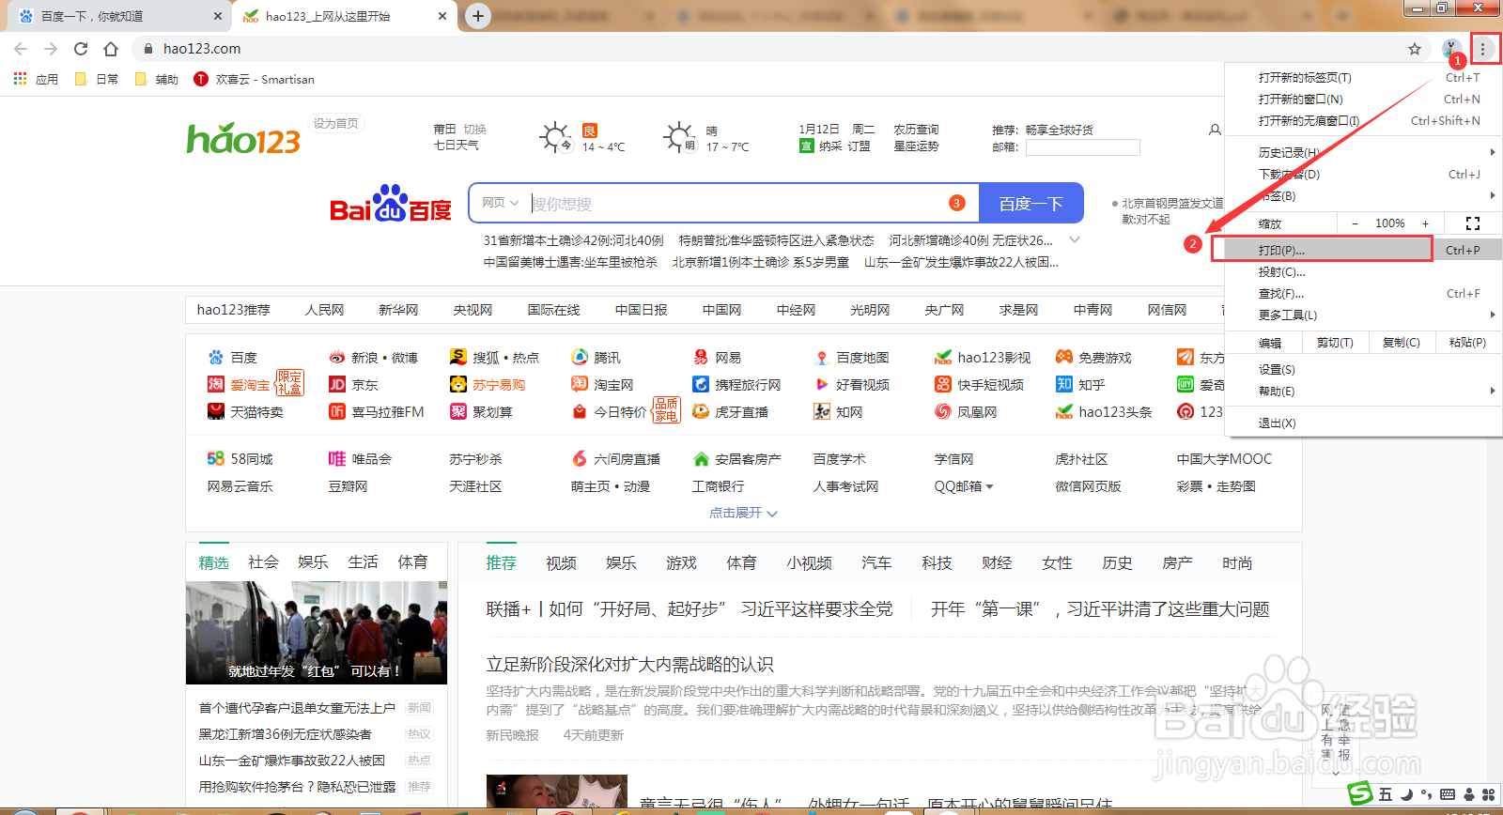
Task: Click the Baidu logo beside the search box
Action: pos(391,204)
